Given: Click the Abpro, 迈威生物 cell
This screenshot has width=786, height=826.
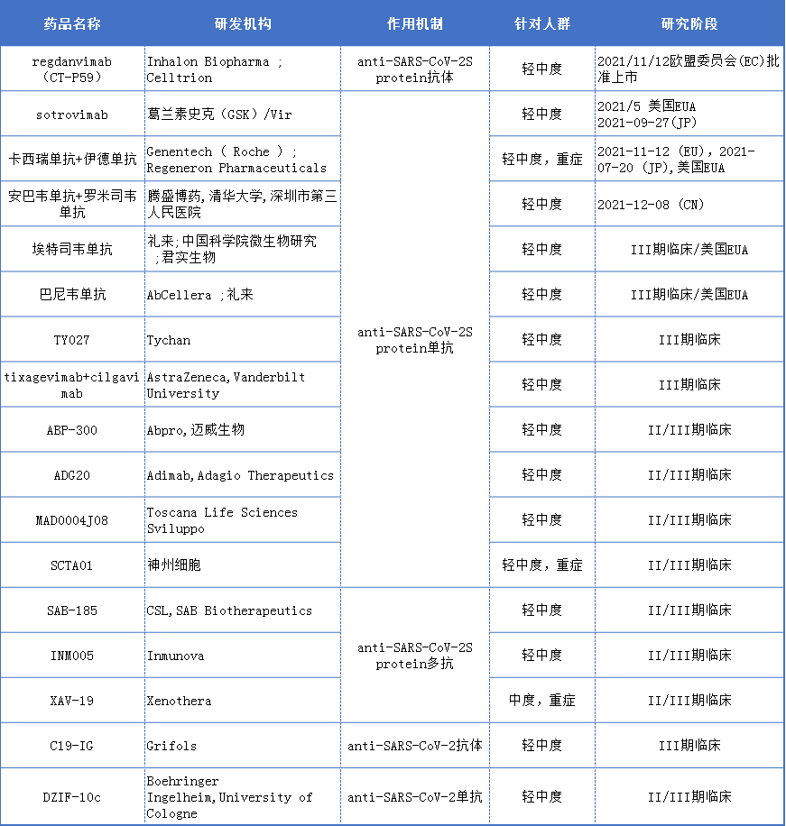Looking at the screenshot, I should pyautogui.click(x=243, y=430).
